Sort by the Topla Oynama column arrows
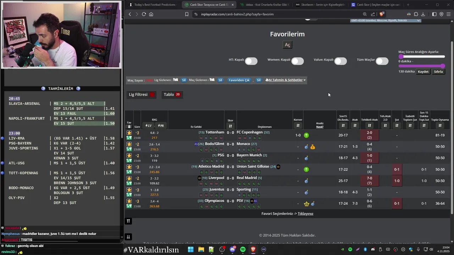 tap(440, 125)
